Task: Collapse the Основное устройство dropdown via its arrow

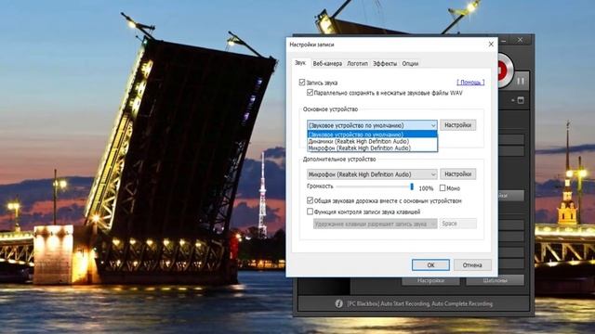Action: click(x=433, y=125)
